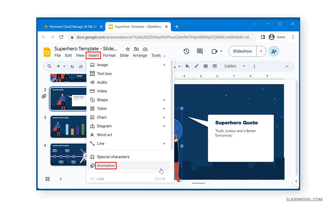Collapse the toolbar with up chevron
336x208 pixels.
click(x=287, y=66)
